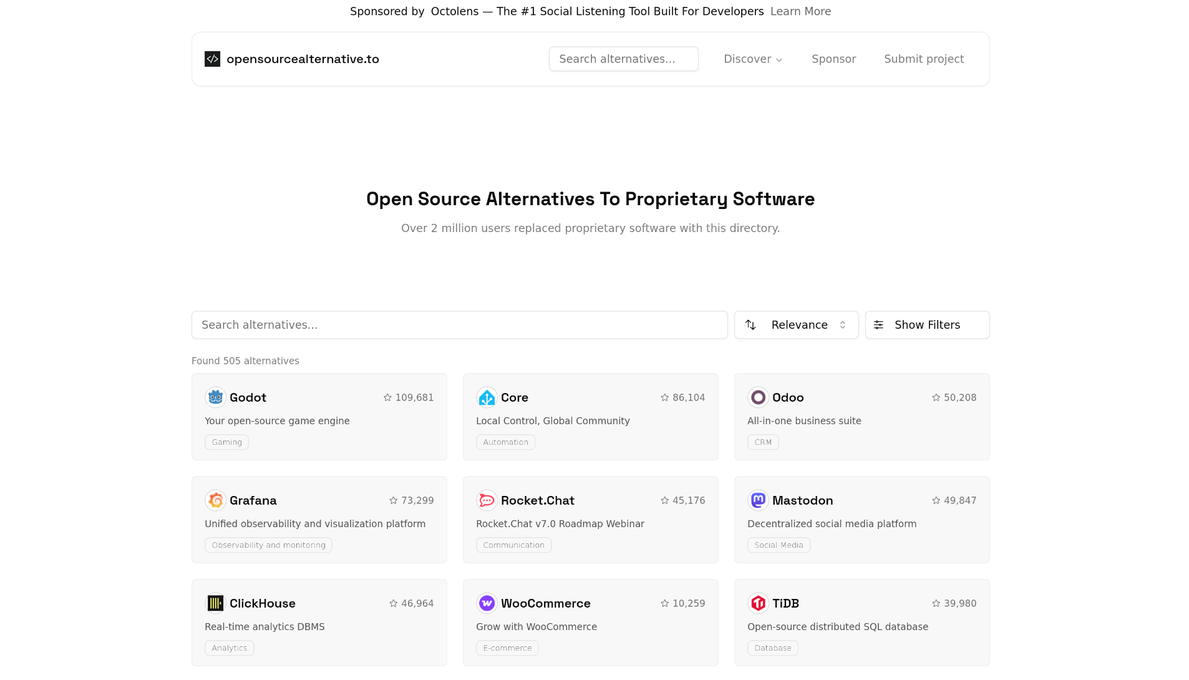Click 'Real-time analytics DBMS' description
Screen dimensions: 1189x680
264,627
